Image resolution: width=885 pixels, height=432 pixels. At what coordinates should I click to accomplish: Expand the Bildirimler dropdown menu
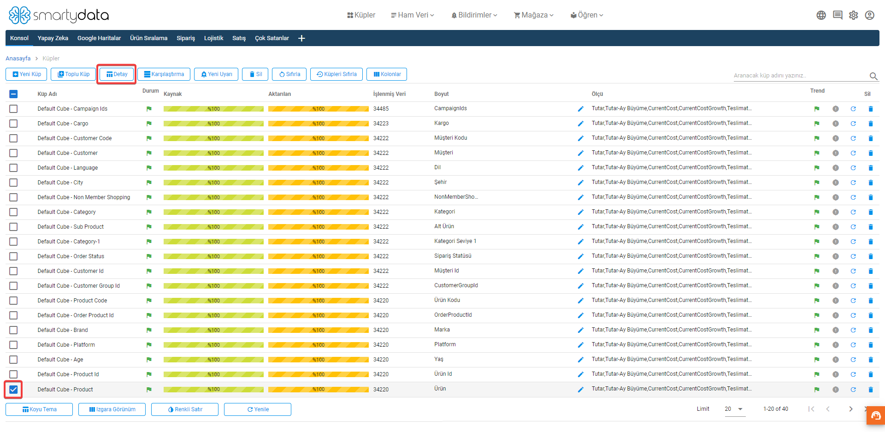point(474,15)
